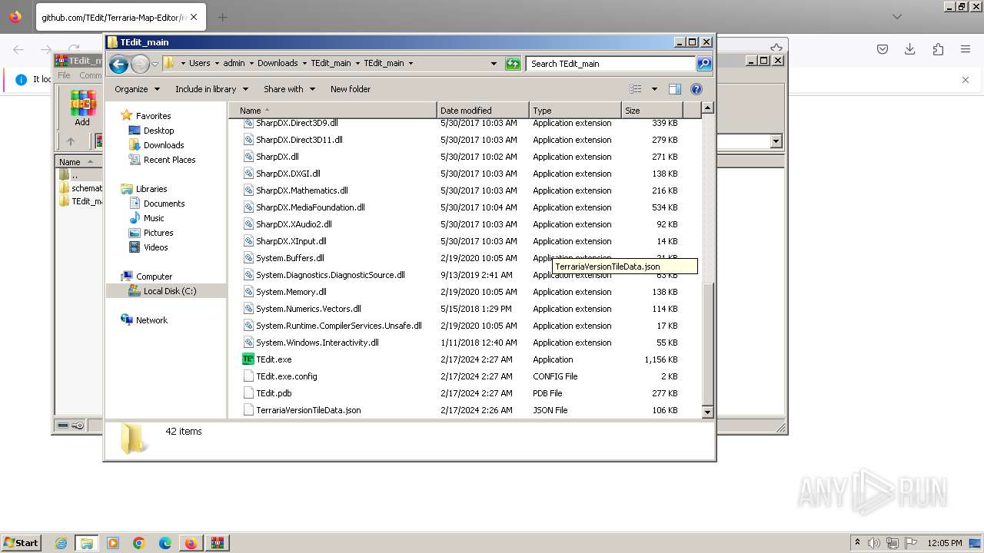Open WinRAR File menu
Screen dimensions: 984x553
64,75
